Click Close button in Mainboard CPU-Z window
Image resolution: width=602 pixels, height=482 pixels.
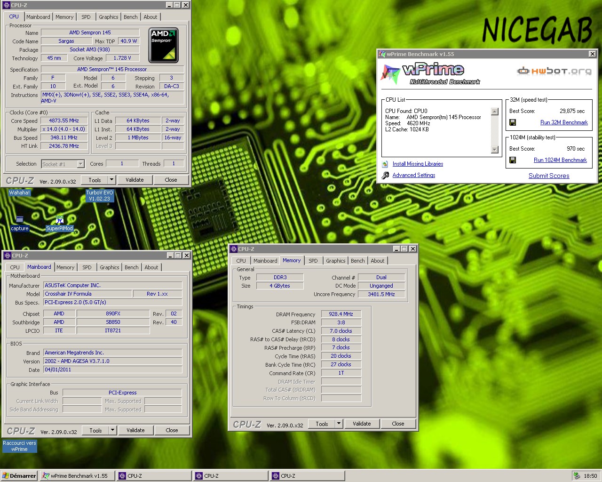(x=172, y=430)
